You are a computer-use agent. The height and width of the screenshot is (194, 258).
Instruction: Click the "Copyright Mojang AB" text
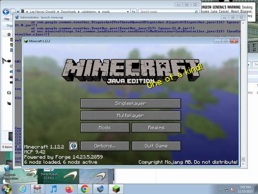point(165,162)
